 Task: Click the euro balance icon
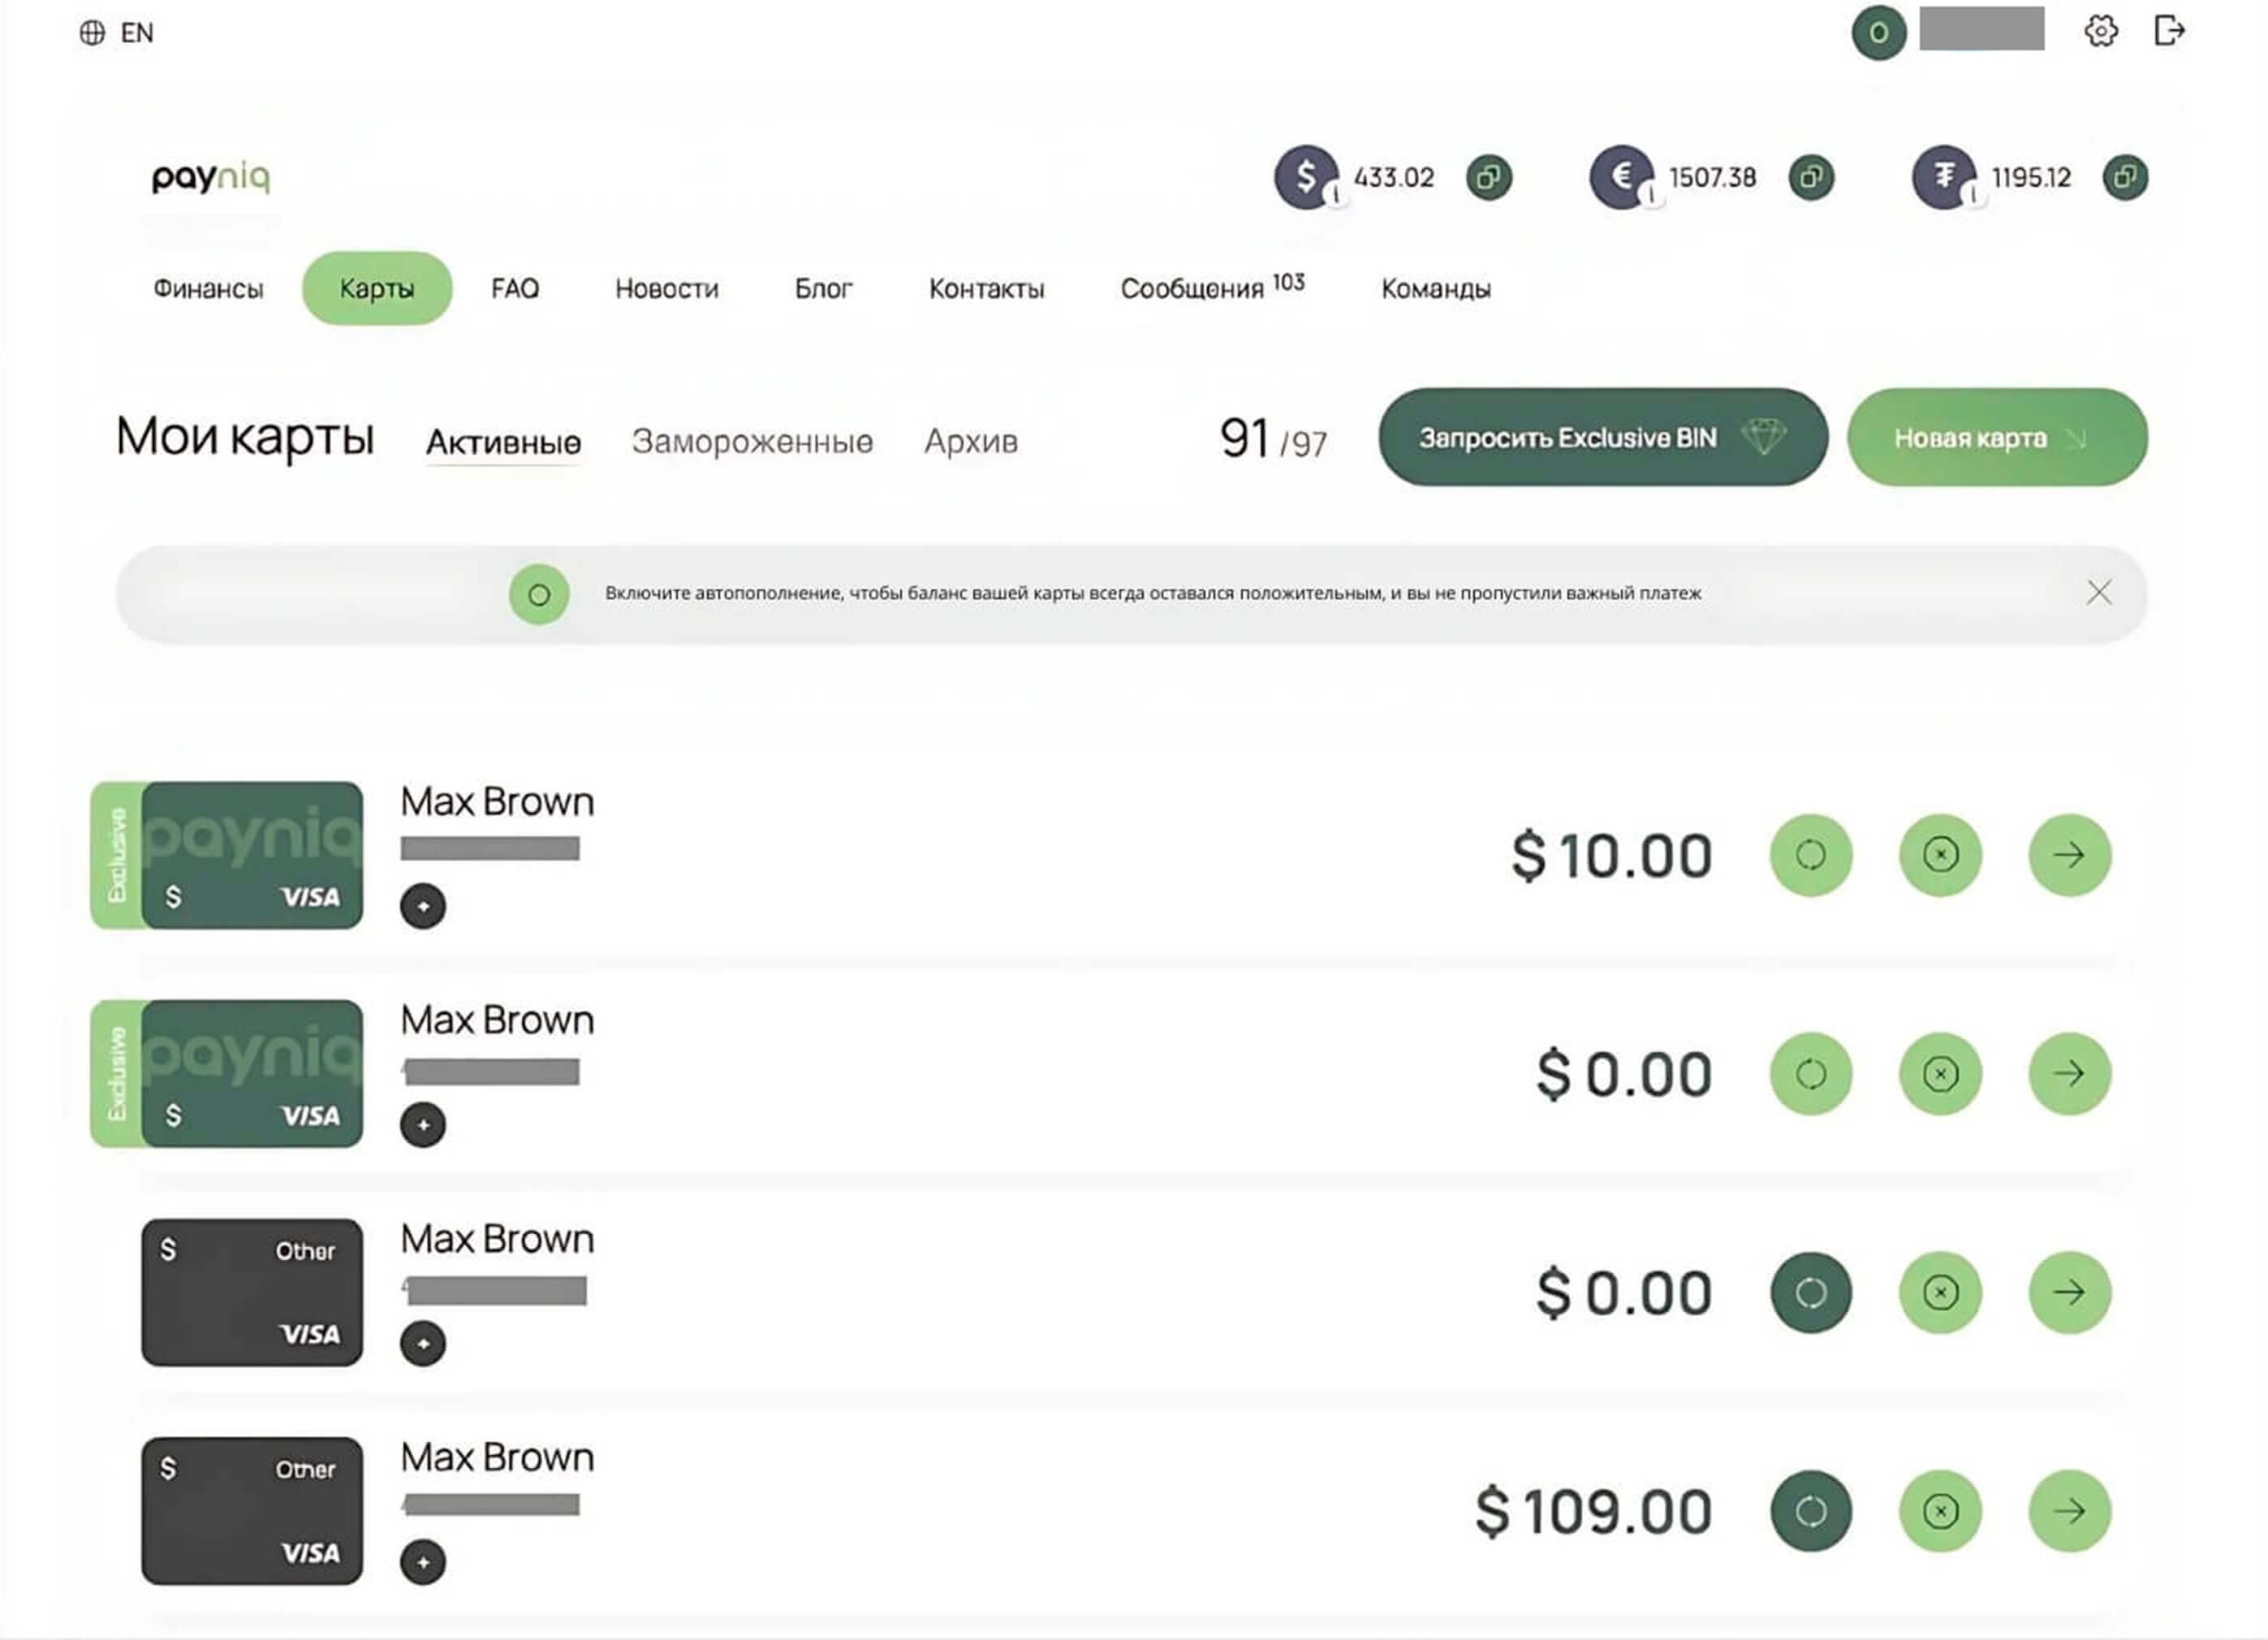coord(1622,177)
